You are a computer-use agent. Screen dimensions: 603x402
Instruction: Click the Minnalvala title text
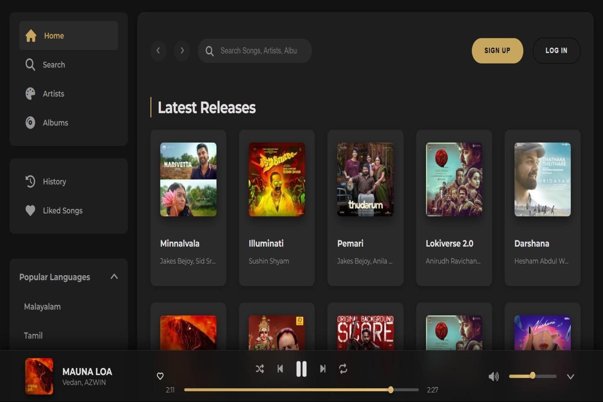coord(180,244)
